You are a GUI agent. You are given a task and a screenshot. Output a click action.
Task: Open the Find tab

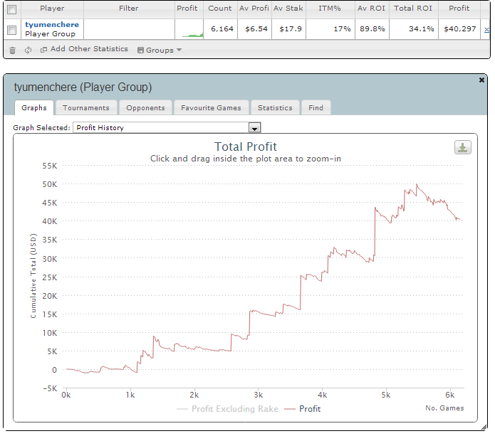pyautogui.click(x=316, y=107)
